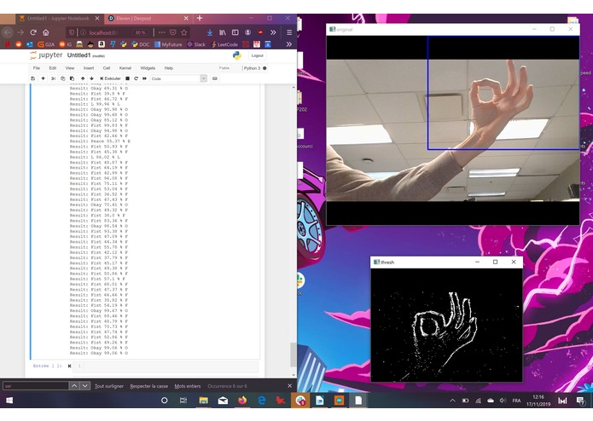The height and width of the screenshot is (421, 593).
Task: Open the Firefox downloads panel
Action: 210,32
